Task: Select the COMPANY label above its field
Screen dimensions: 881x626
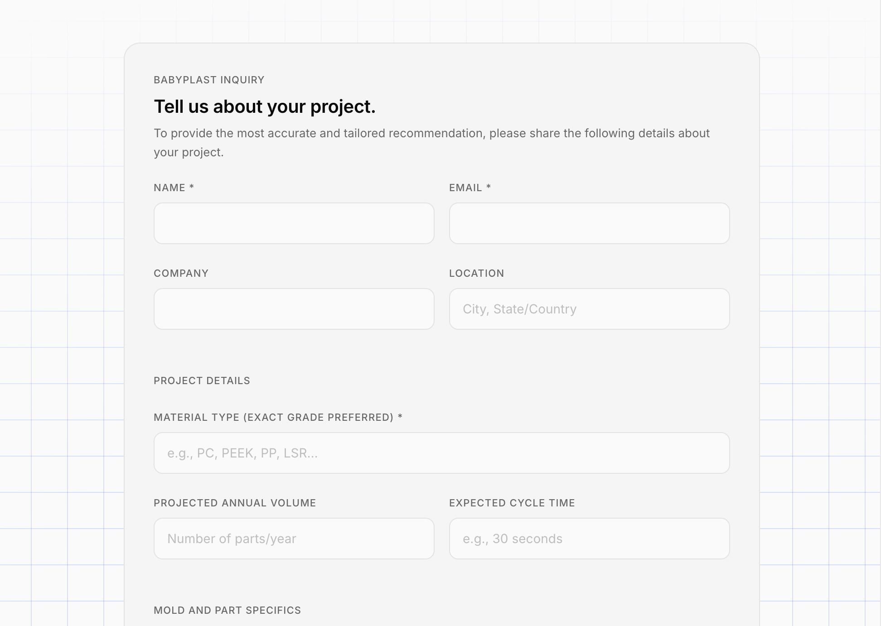Action: click(181, 274)
